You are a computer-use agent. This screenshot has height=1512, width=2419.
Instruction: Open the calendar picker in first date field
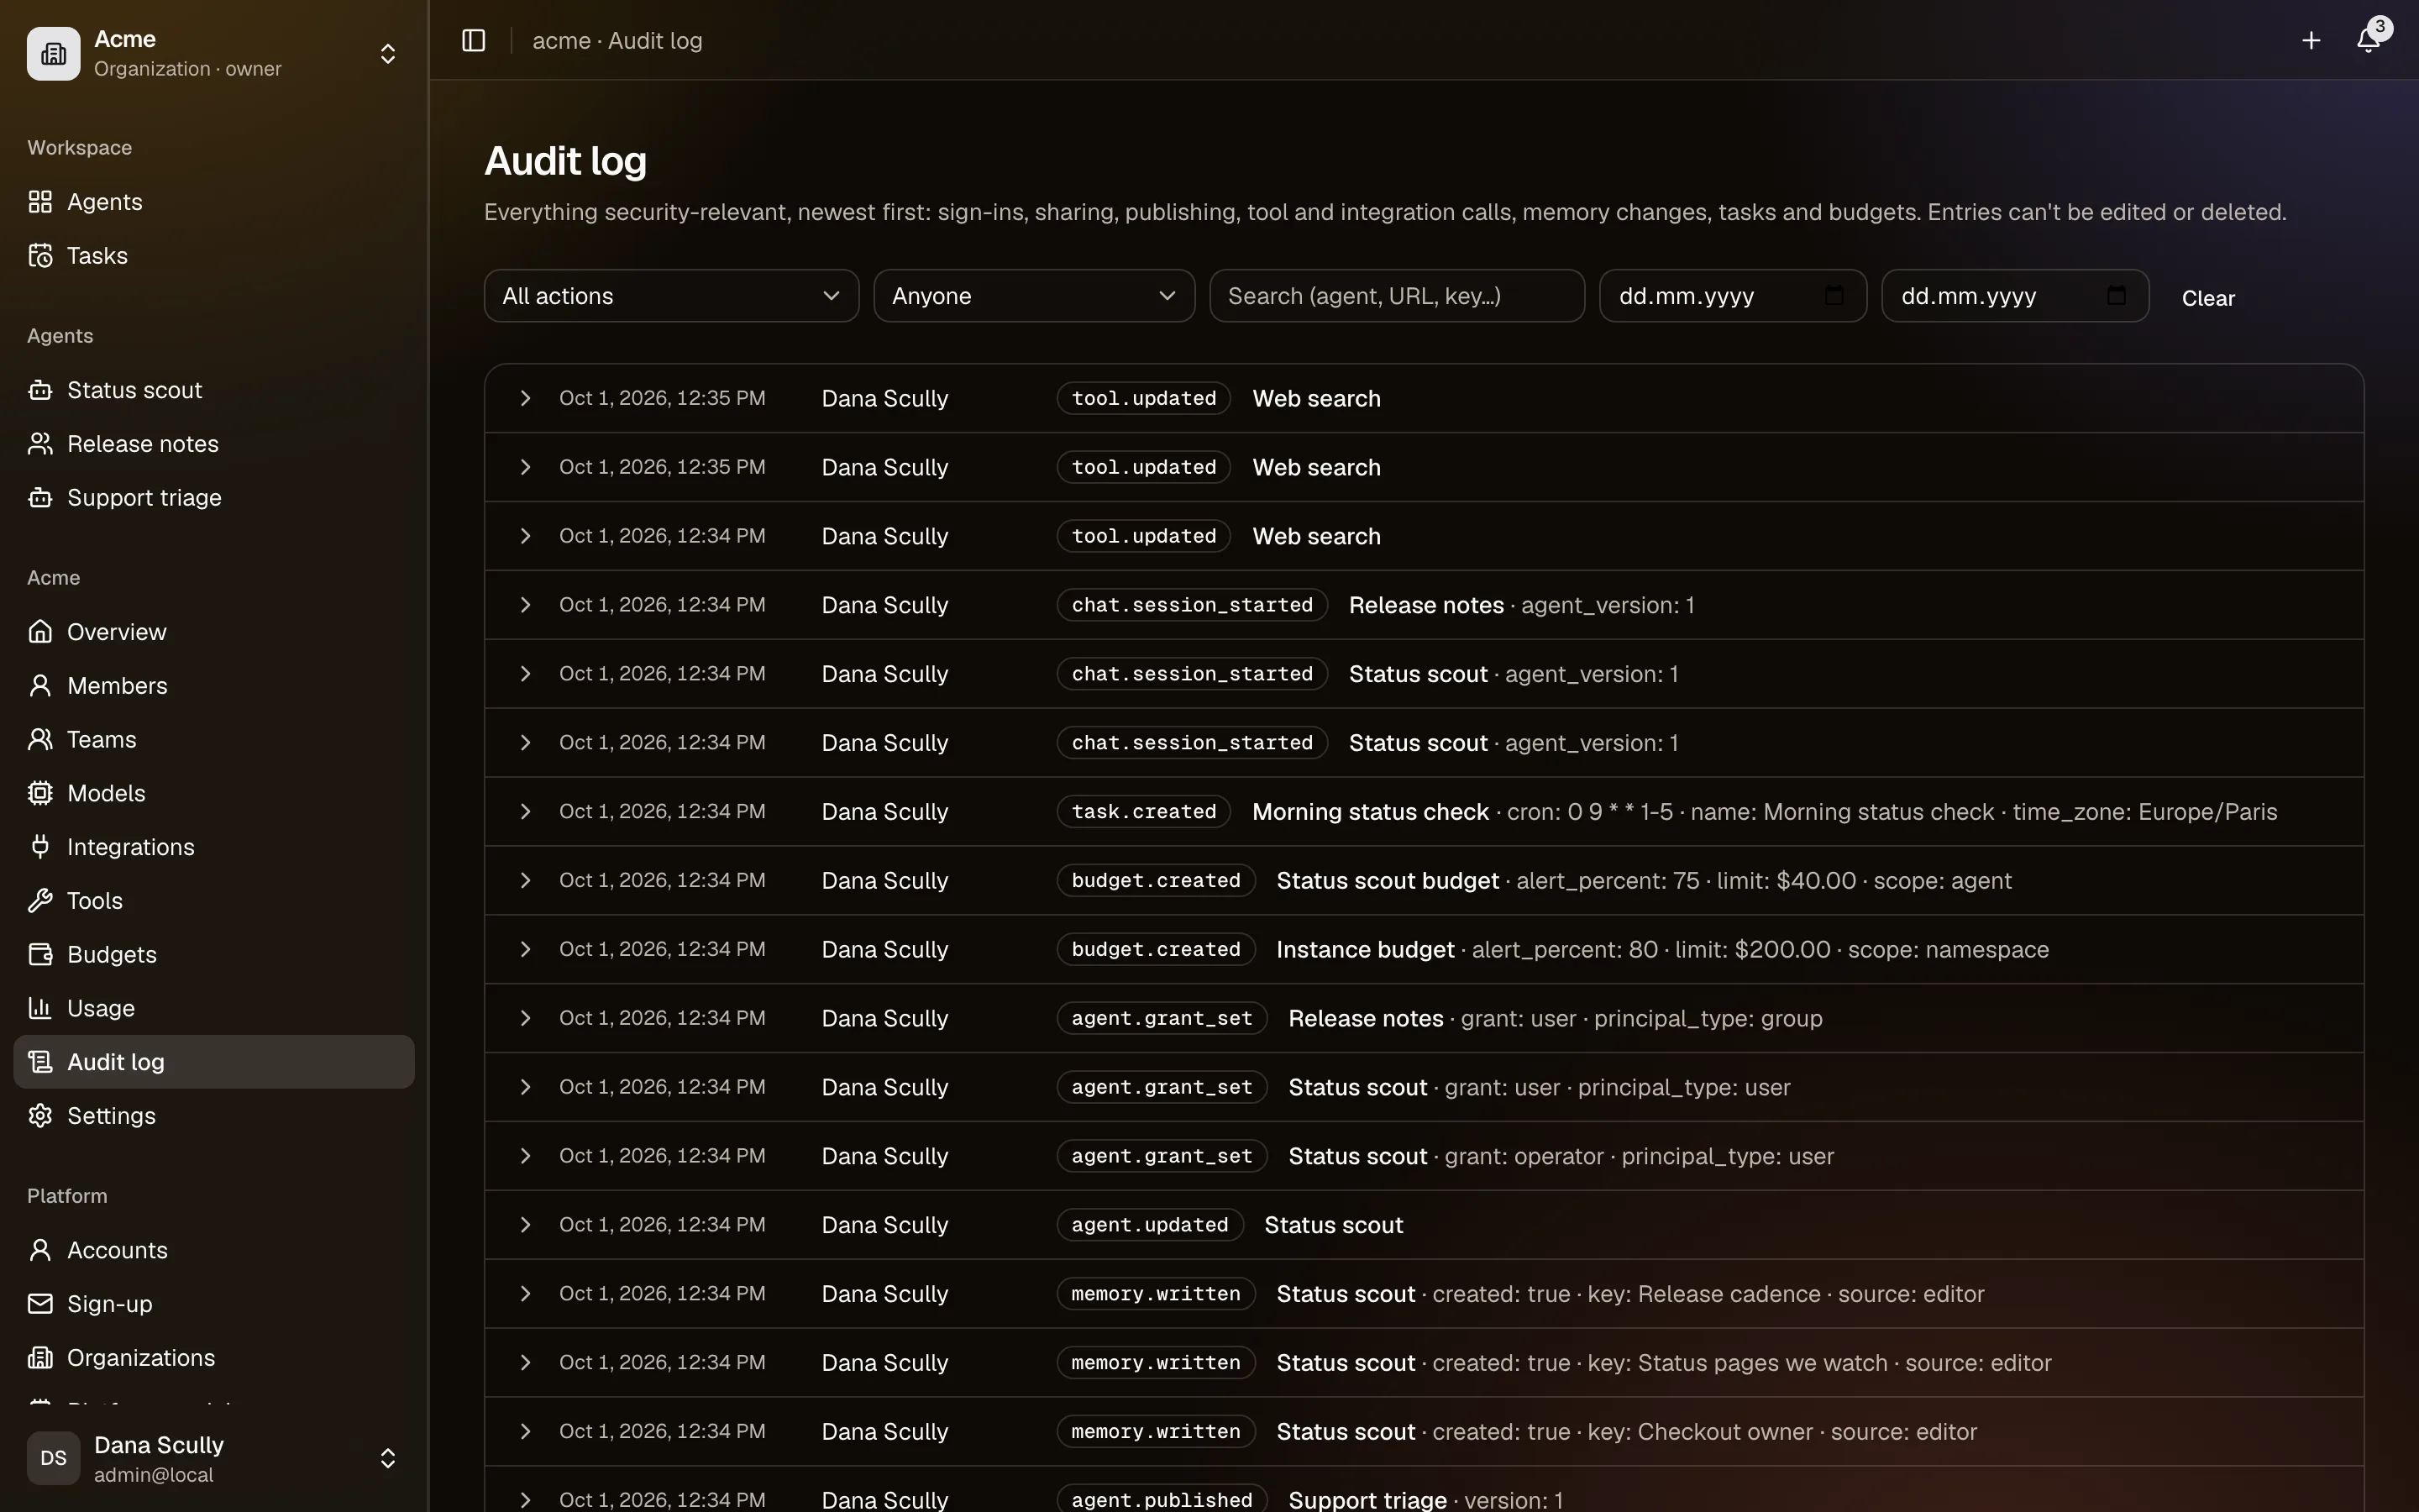(1834, 295)
